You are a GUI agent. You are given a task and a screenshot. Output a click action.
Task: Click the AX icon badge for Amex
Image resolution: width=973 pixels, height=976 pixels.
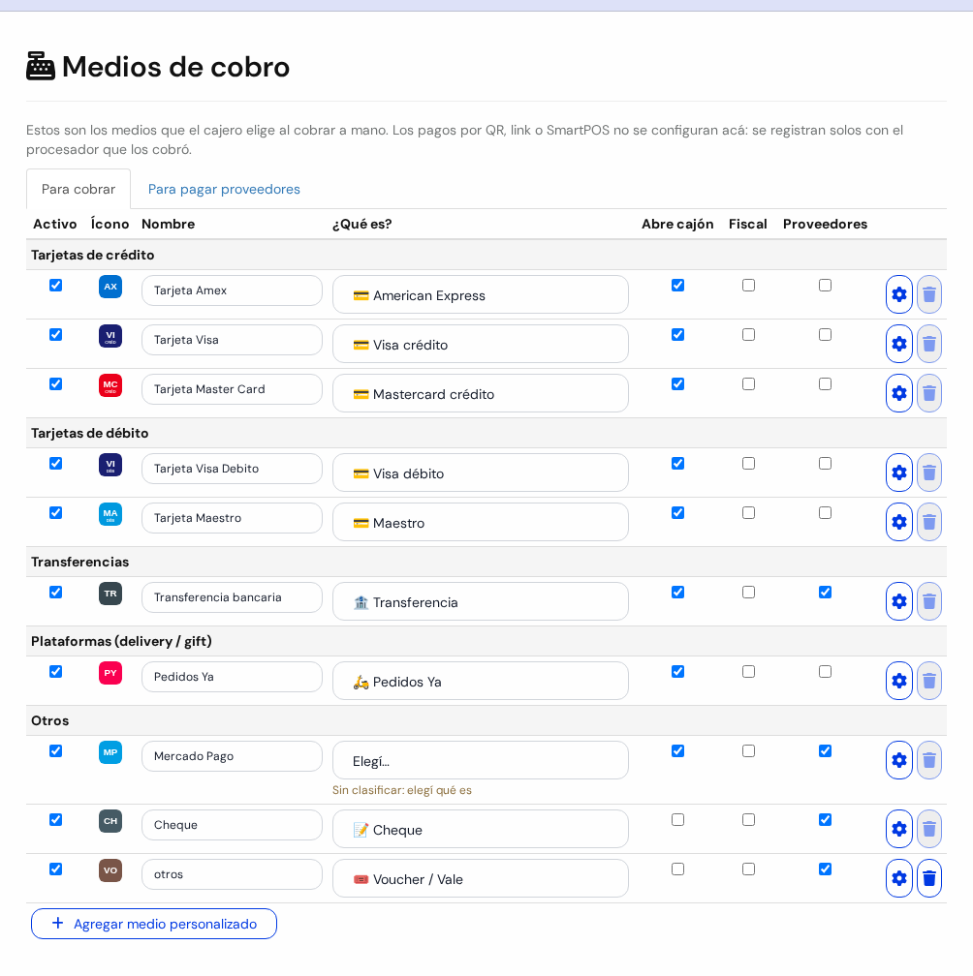pos(110,287)
